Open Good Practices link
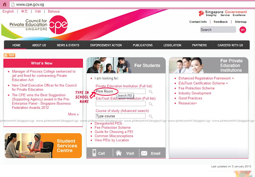This screenshot has height=177, width=255. [190, 98]
